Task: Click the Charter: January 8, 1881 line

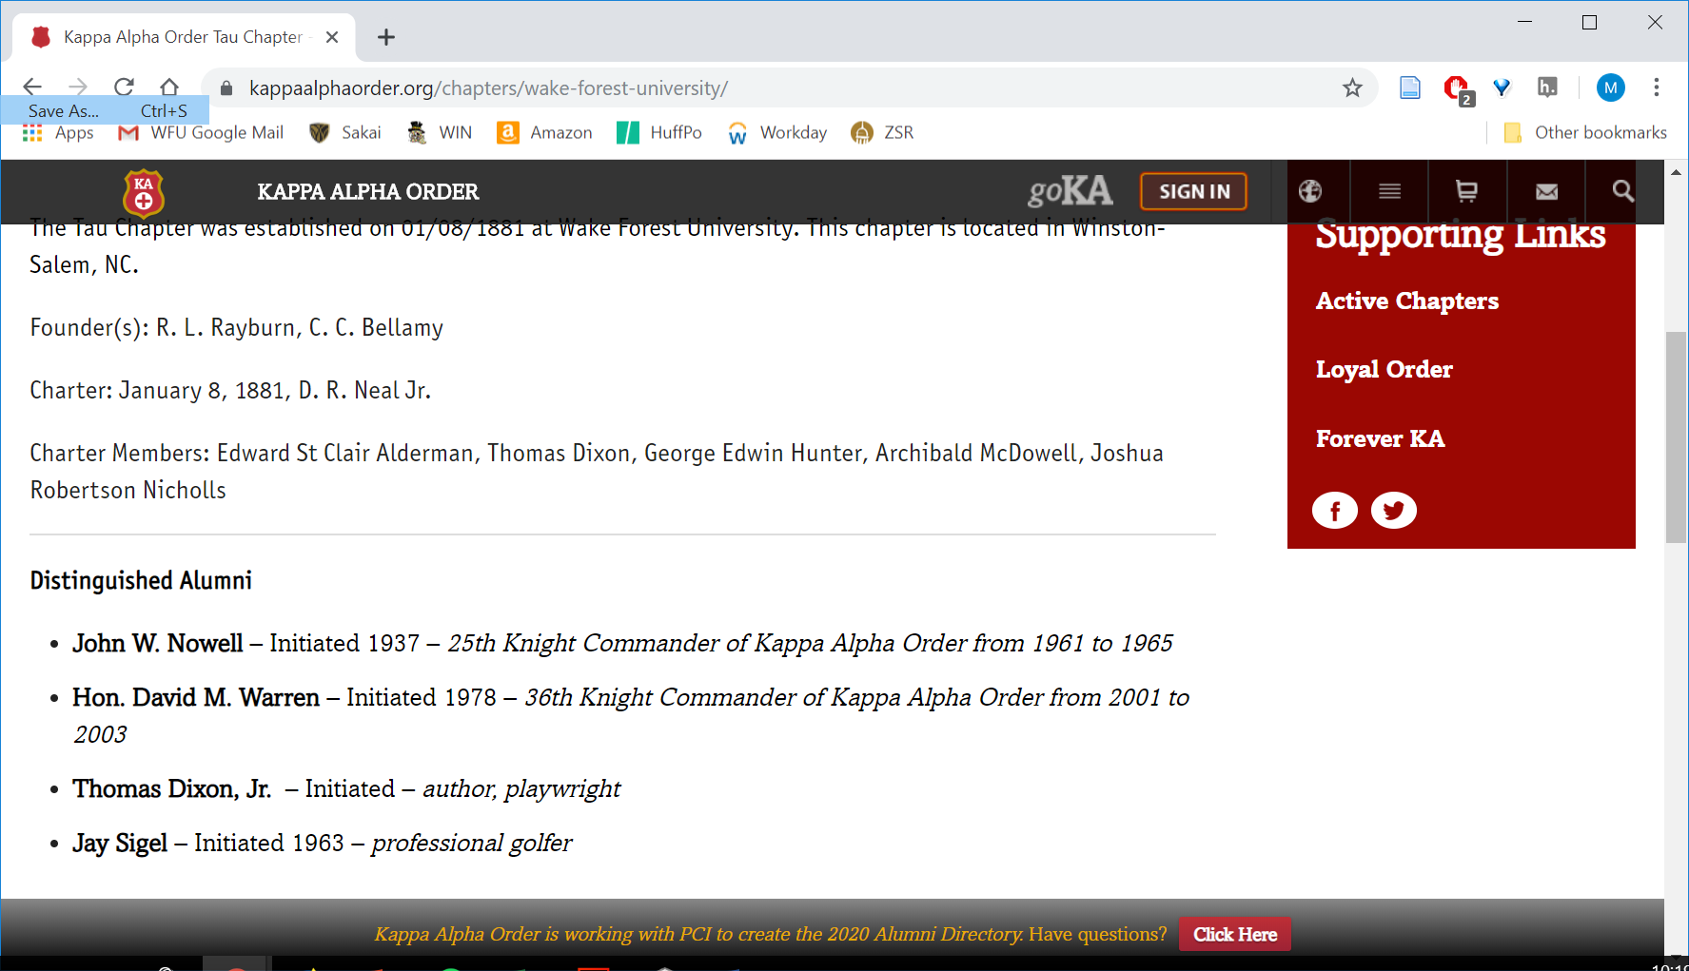Action: 230,390
